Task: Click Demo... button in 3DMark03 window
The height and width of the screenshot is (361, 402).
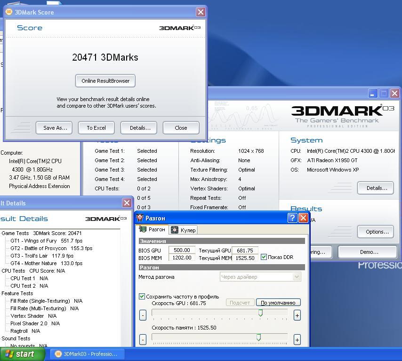Action: pyautogui.click(x=368, y=252)
